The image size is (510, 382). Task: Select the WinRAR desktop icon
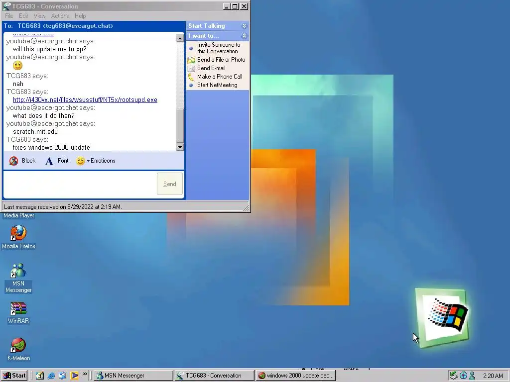click(x=18, y=313)
